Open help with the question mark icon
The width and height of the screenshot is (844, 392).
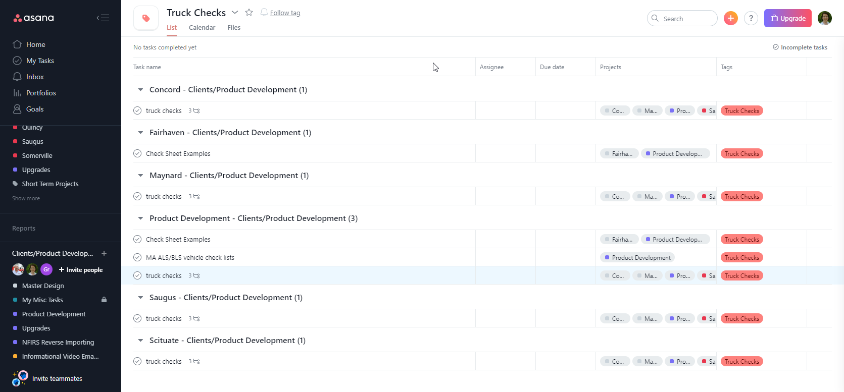[751, 19]
